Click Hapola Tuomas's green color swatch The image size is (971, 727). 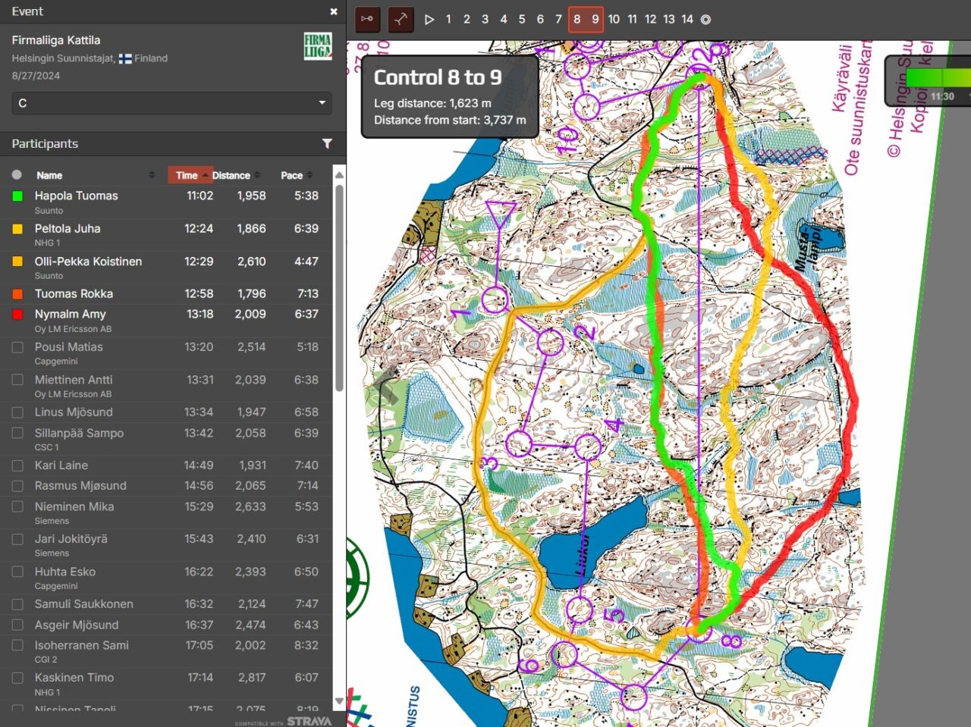click(17, 196)
